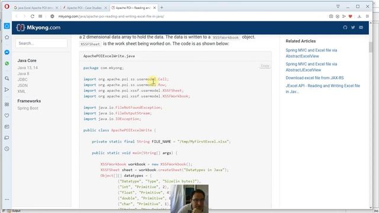The image size is (379, 213).
Task: Open the Java 13, 14 link
Action: [x=28, y=67]
